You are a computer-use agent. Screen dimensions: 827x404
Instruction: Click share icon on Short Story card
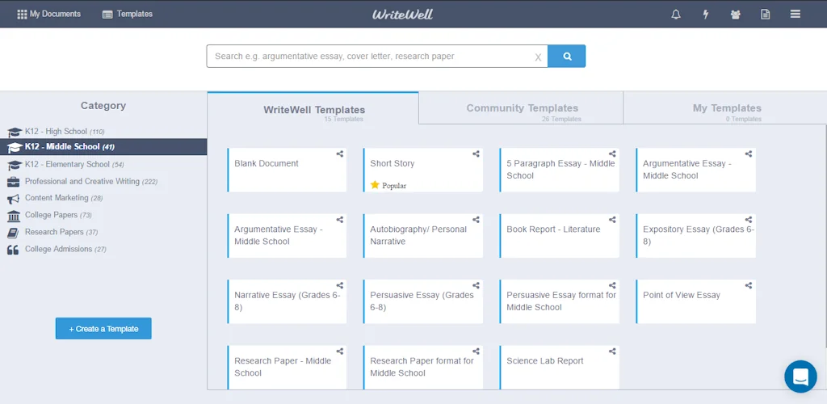(x=476, y=154)
